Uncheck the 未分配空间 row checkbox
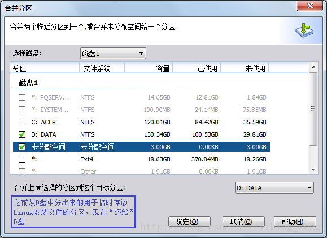This screenshot has height=238, width=327. coord(22,147)
